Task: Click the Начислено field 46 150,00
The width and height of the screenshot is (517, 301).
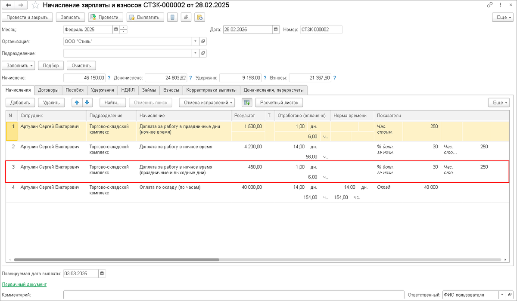Action: 84,78
